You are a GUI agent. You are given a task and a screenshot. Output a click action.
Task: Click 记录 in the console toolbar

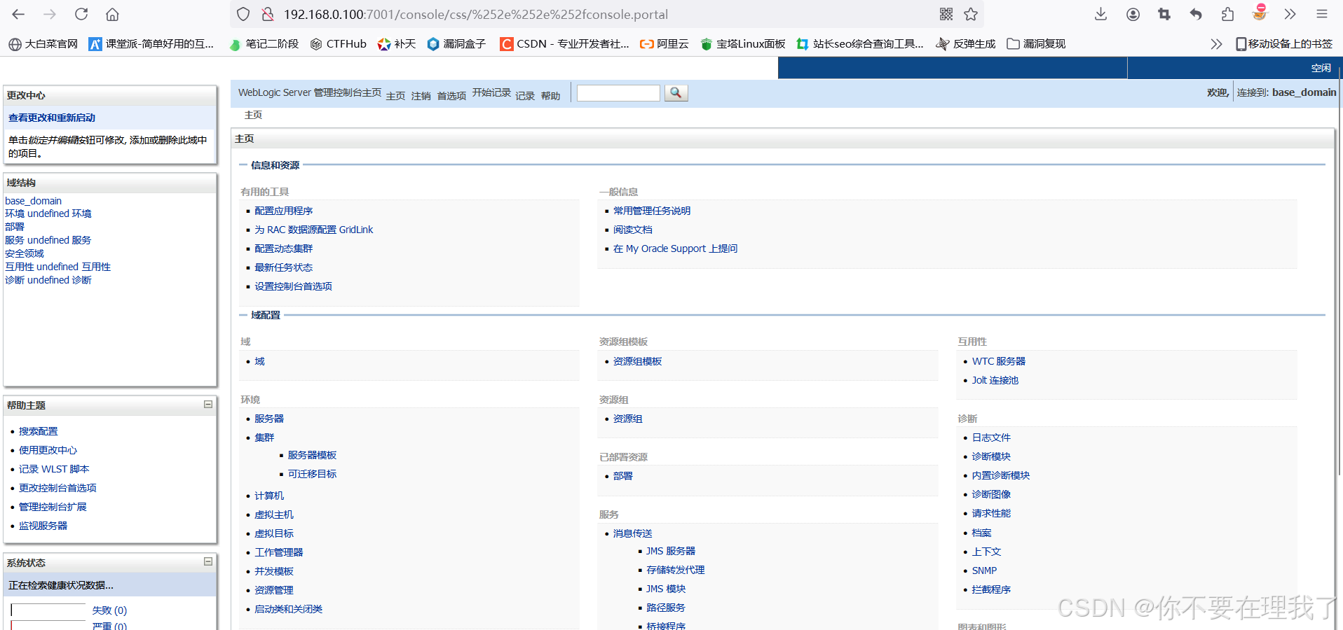pos(525,96)
